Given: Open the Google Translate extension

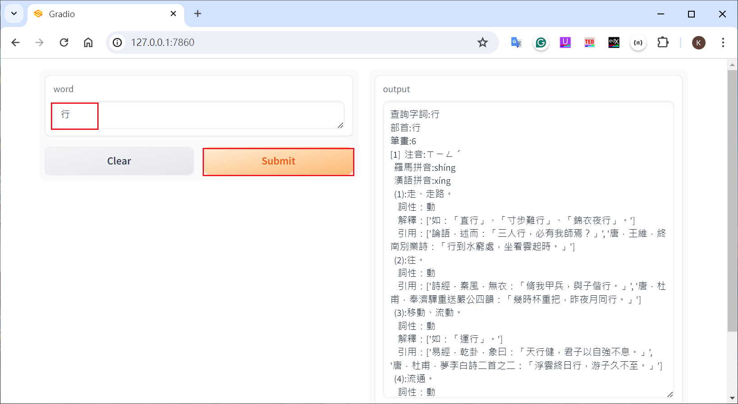Looking at the screenshot, I should tap(516, 42).
